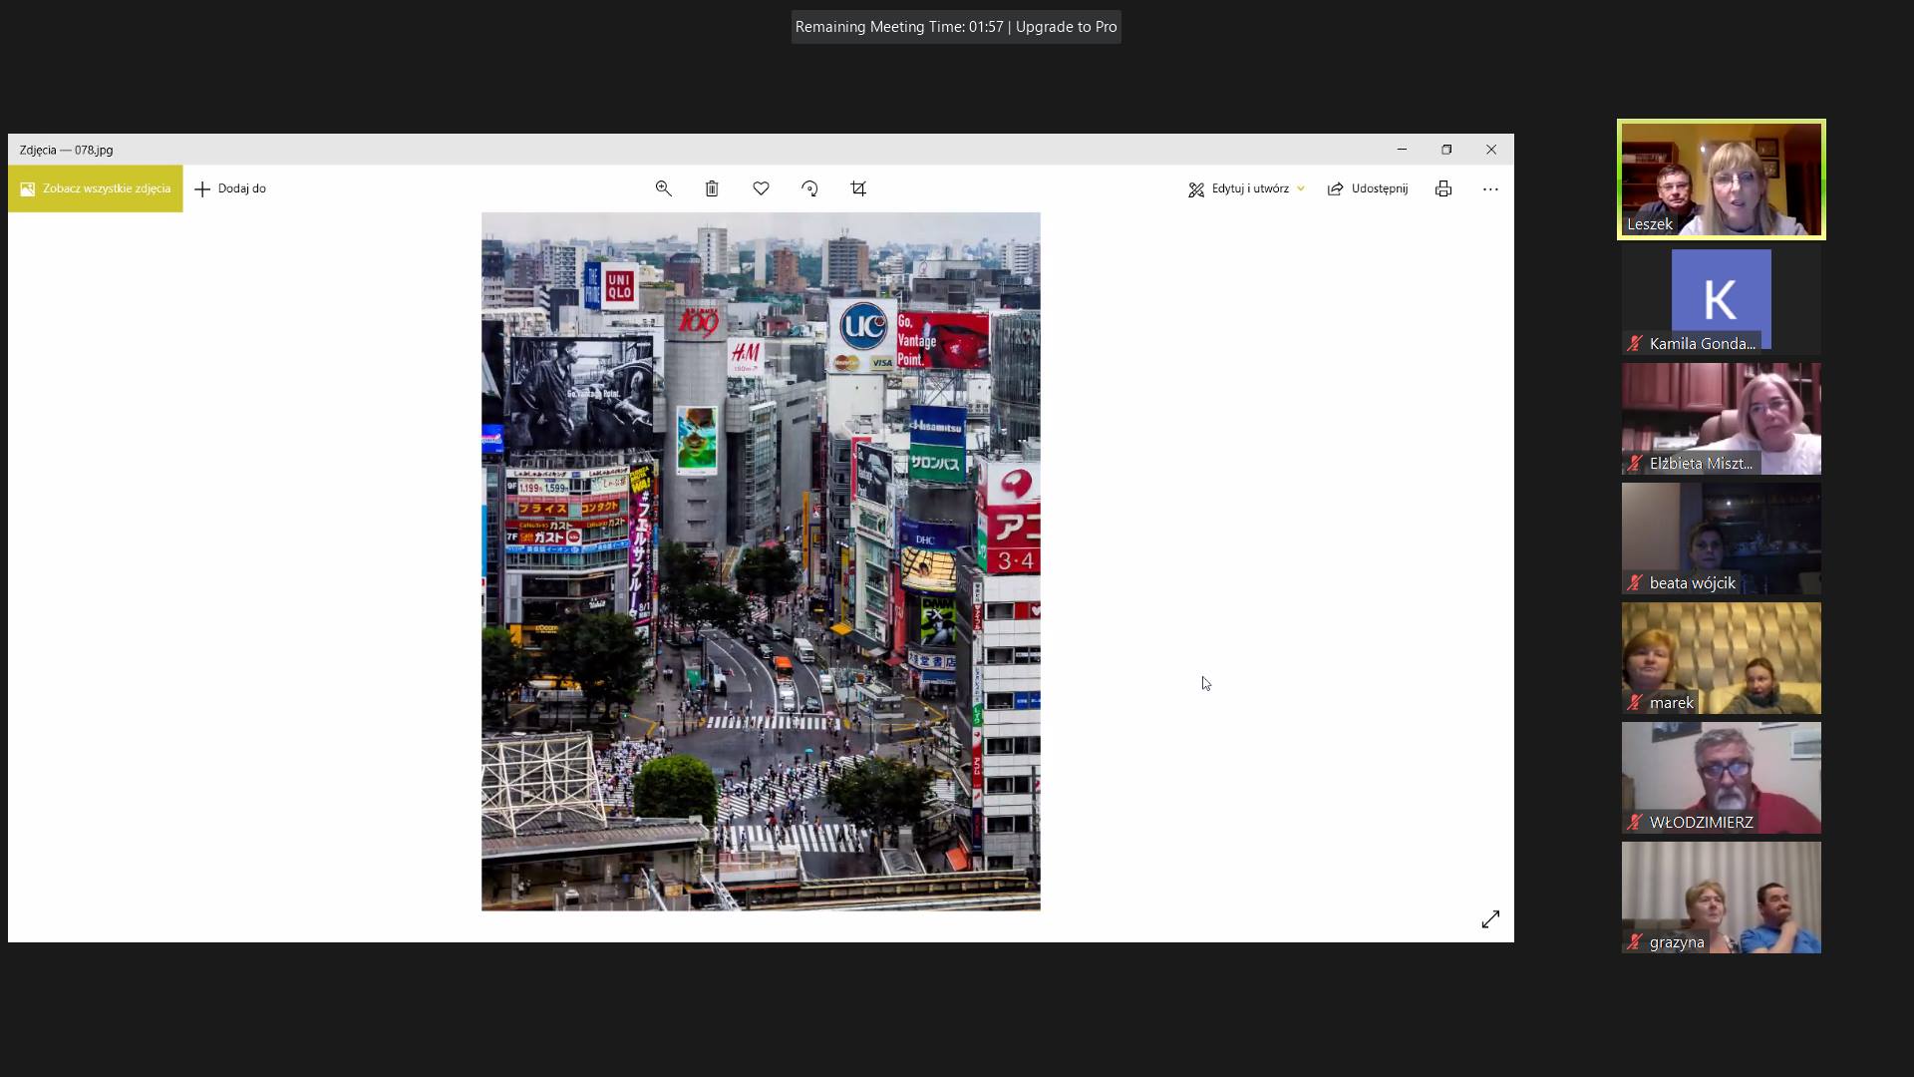The image size is (1914, 1077).
Task: Click the Udostępnij share button
Action: click(x=1368, y=188)
